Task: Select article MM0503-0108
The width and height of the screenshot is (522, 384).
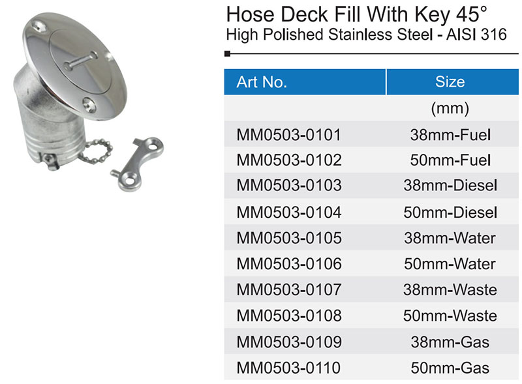Action: click(288, 316)
